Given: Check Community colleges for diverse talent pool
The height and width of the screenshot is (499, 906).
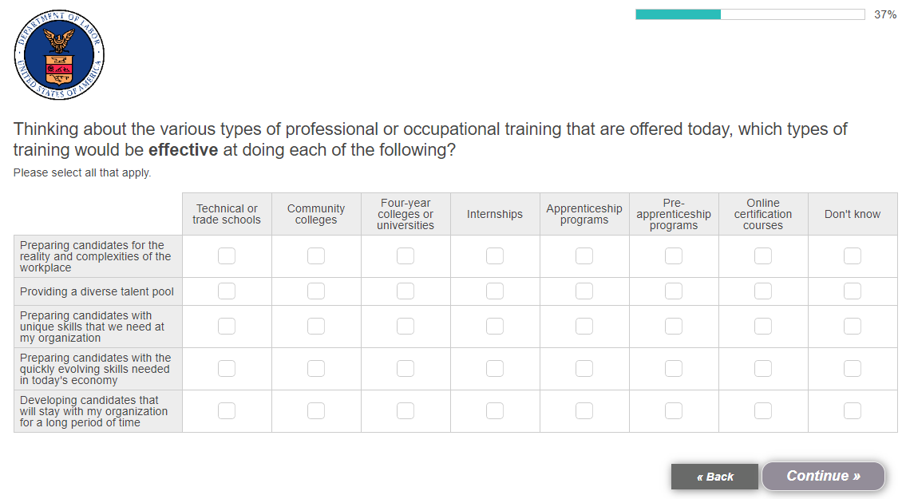Looking at the screenshot, I should [x=316, y=291].
